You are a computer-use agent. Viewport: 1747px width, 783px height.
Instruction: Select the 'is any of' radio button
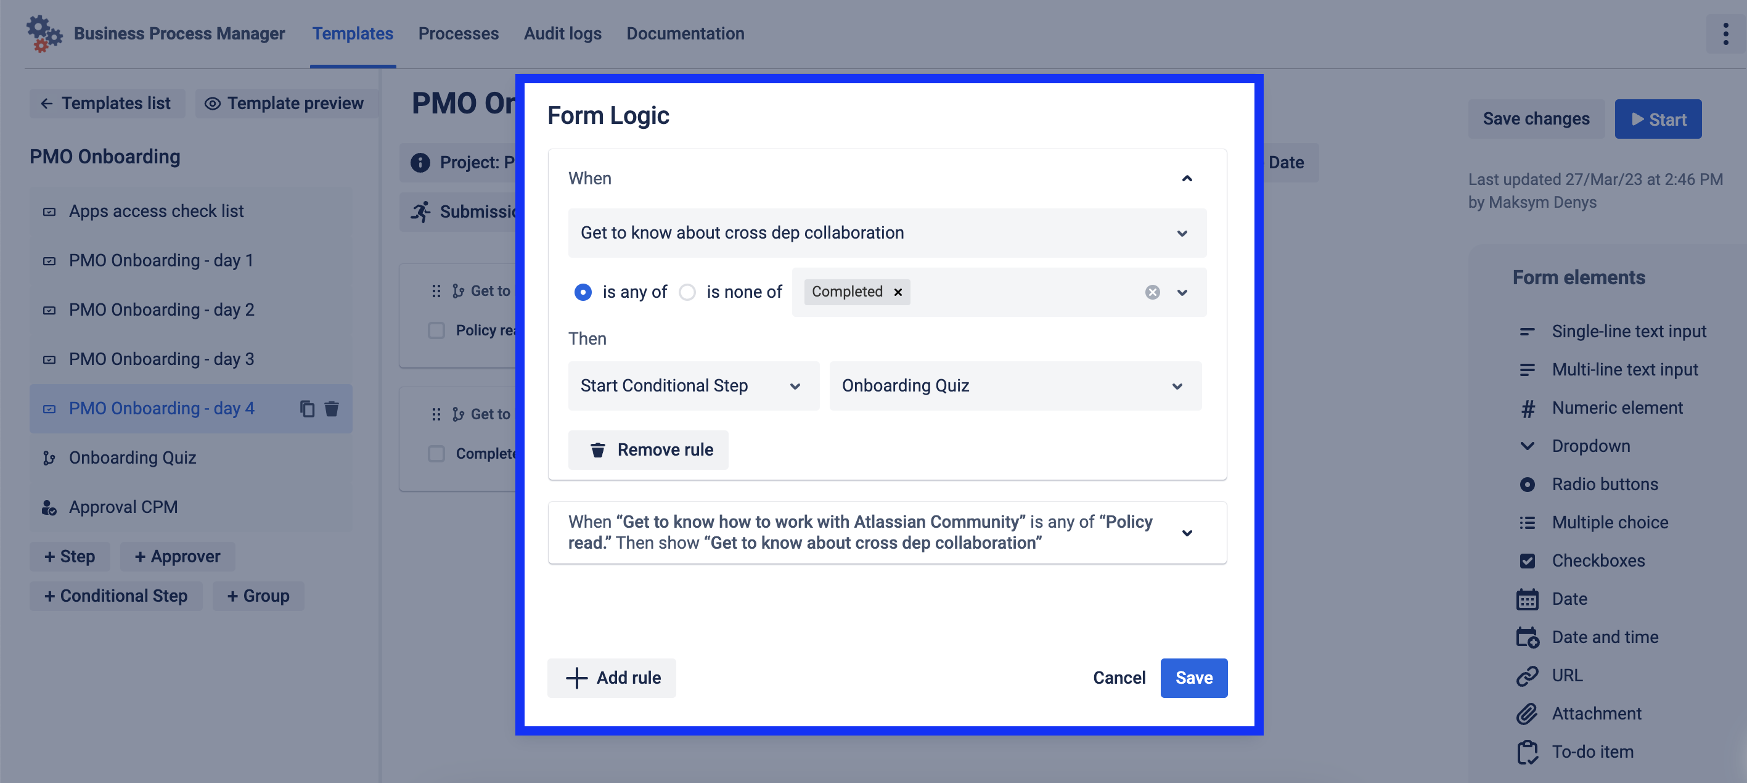583,292
